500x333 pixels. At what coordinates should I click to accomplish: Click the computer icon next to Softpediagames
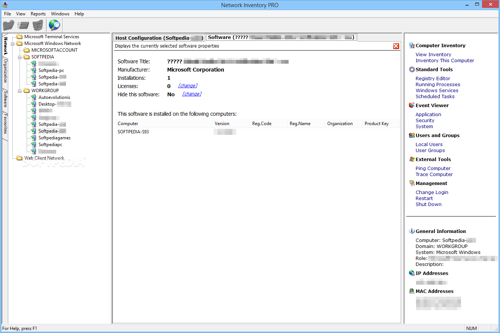pyautogui.click(x=34, y=138)
